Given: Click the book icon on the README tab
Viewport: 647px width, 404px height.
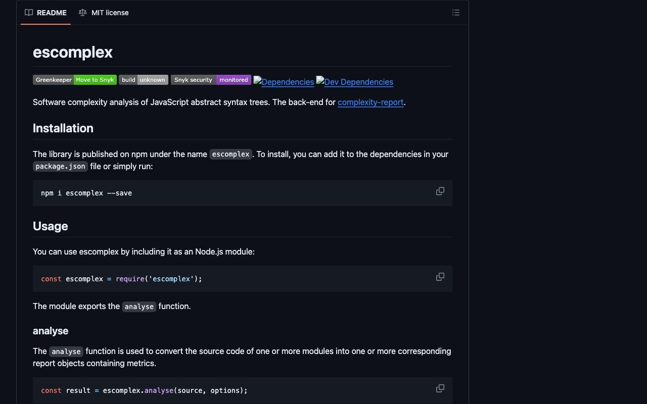Looking at the screenshot, I should 29,13.
